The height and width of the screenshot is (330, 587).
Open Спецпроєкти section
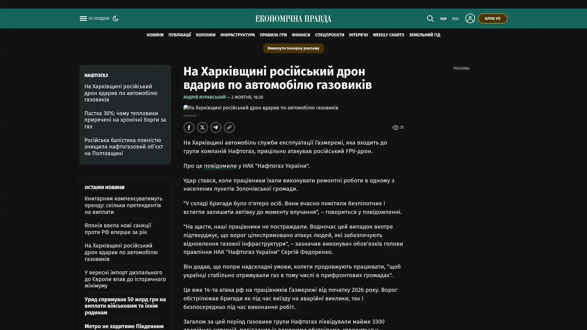click(330, 35)
